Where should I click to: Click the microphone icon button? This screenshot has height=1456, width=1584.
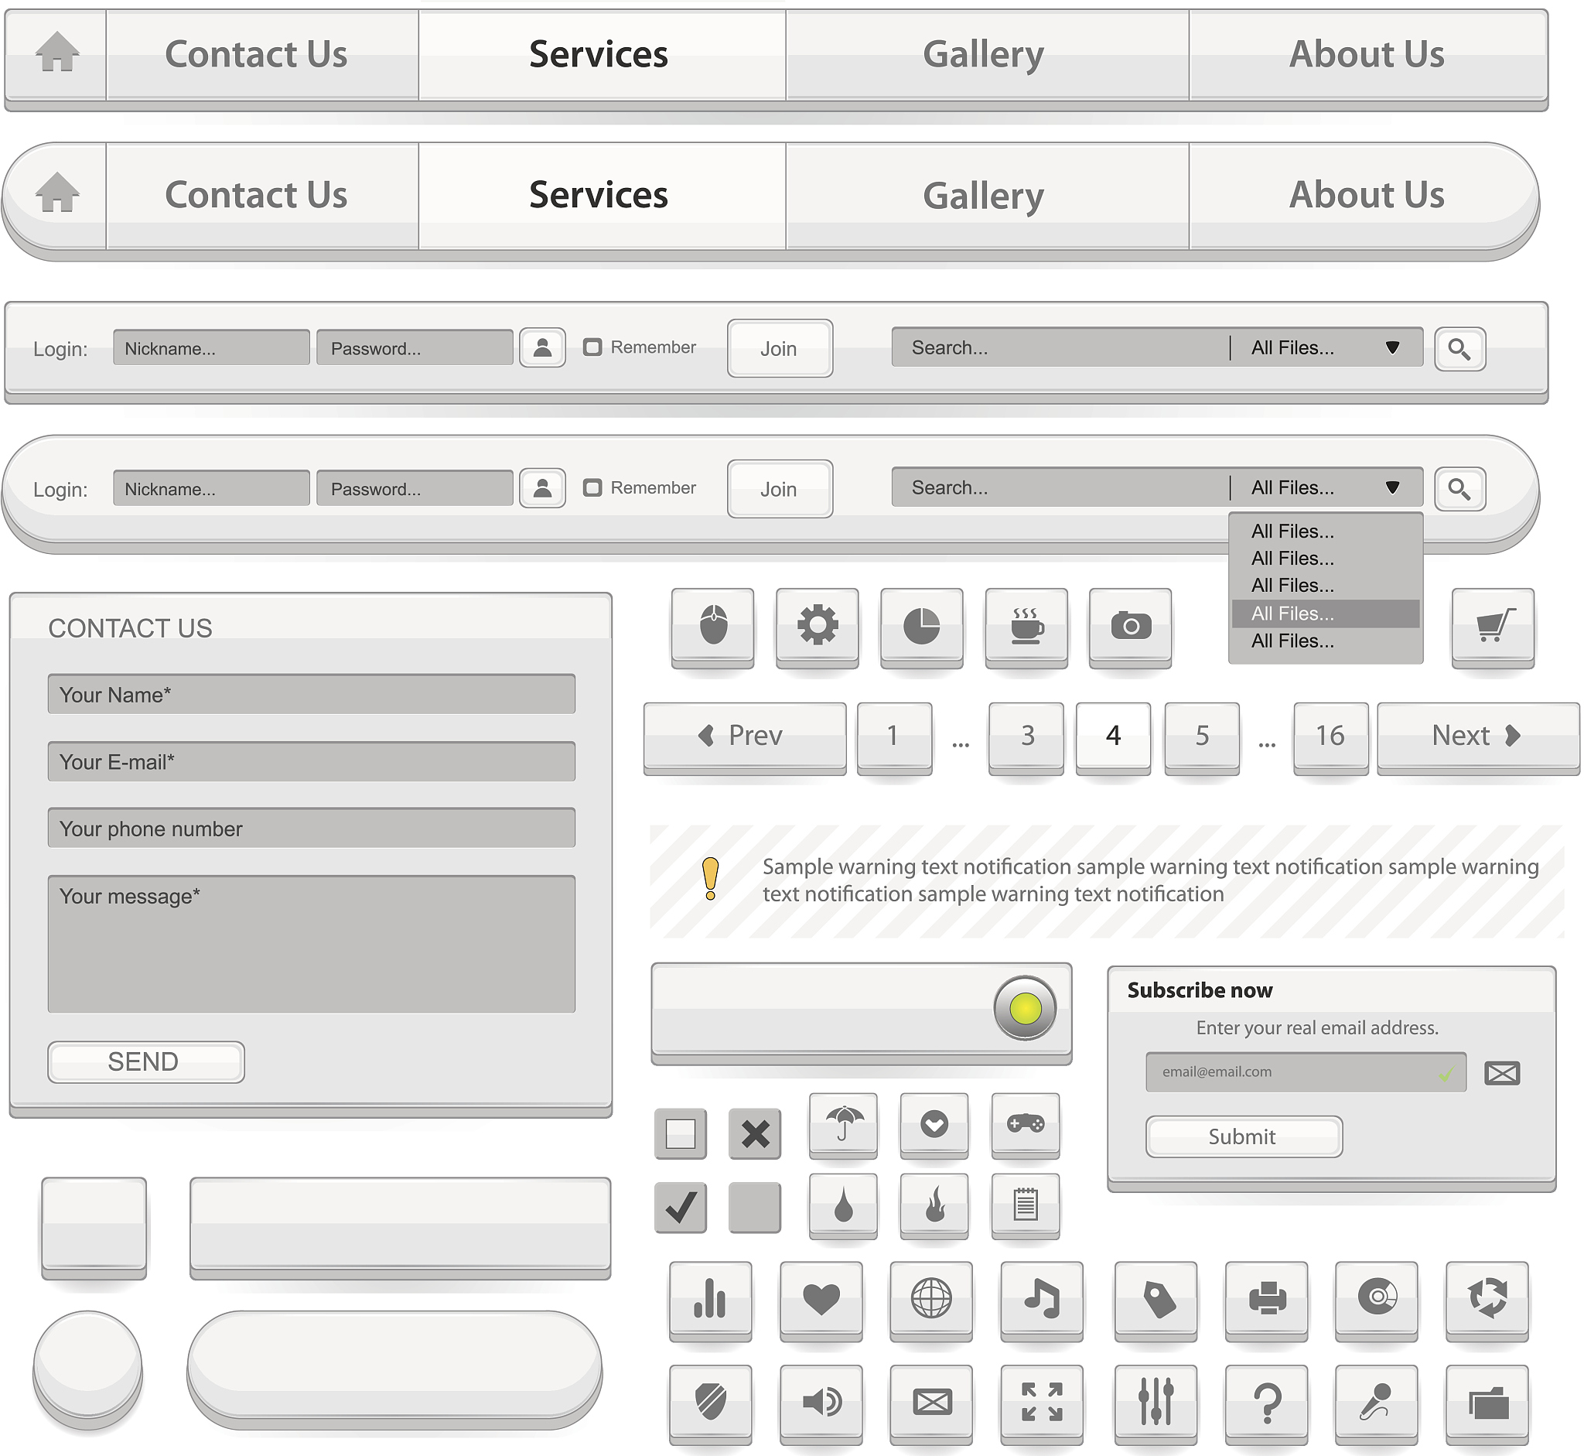(x=1376, y=1403)
